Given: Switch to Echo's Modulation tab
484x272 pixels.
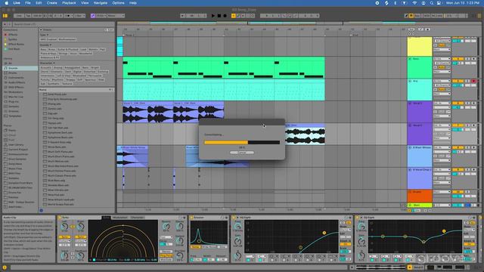Looking at the screenshot, I should coord(119,218).
